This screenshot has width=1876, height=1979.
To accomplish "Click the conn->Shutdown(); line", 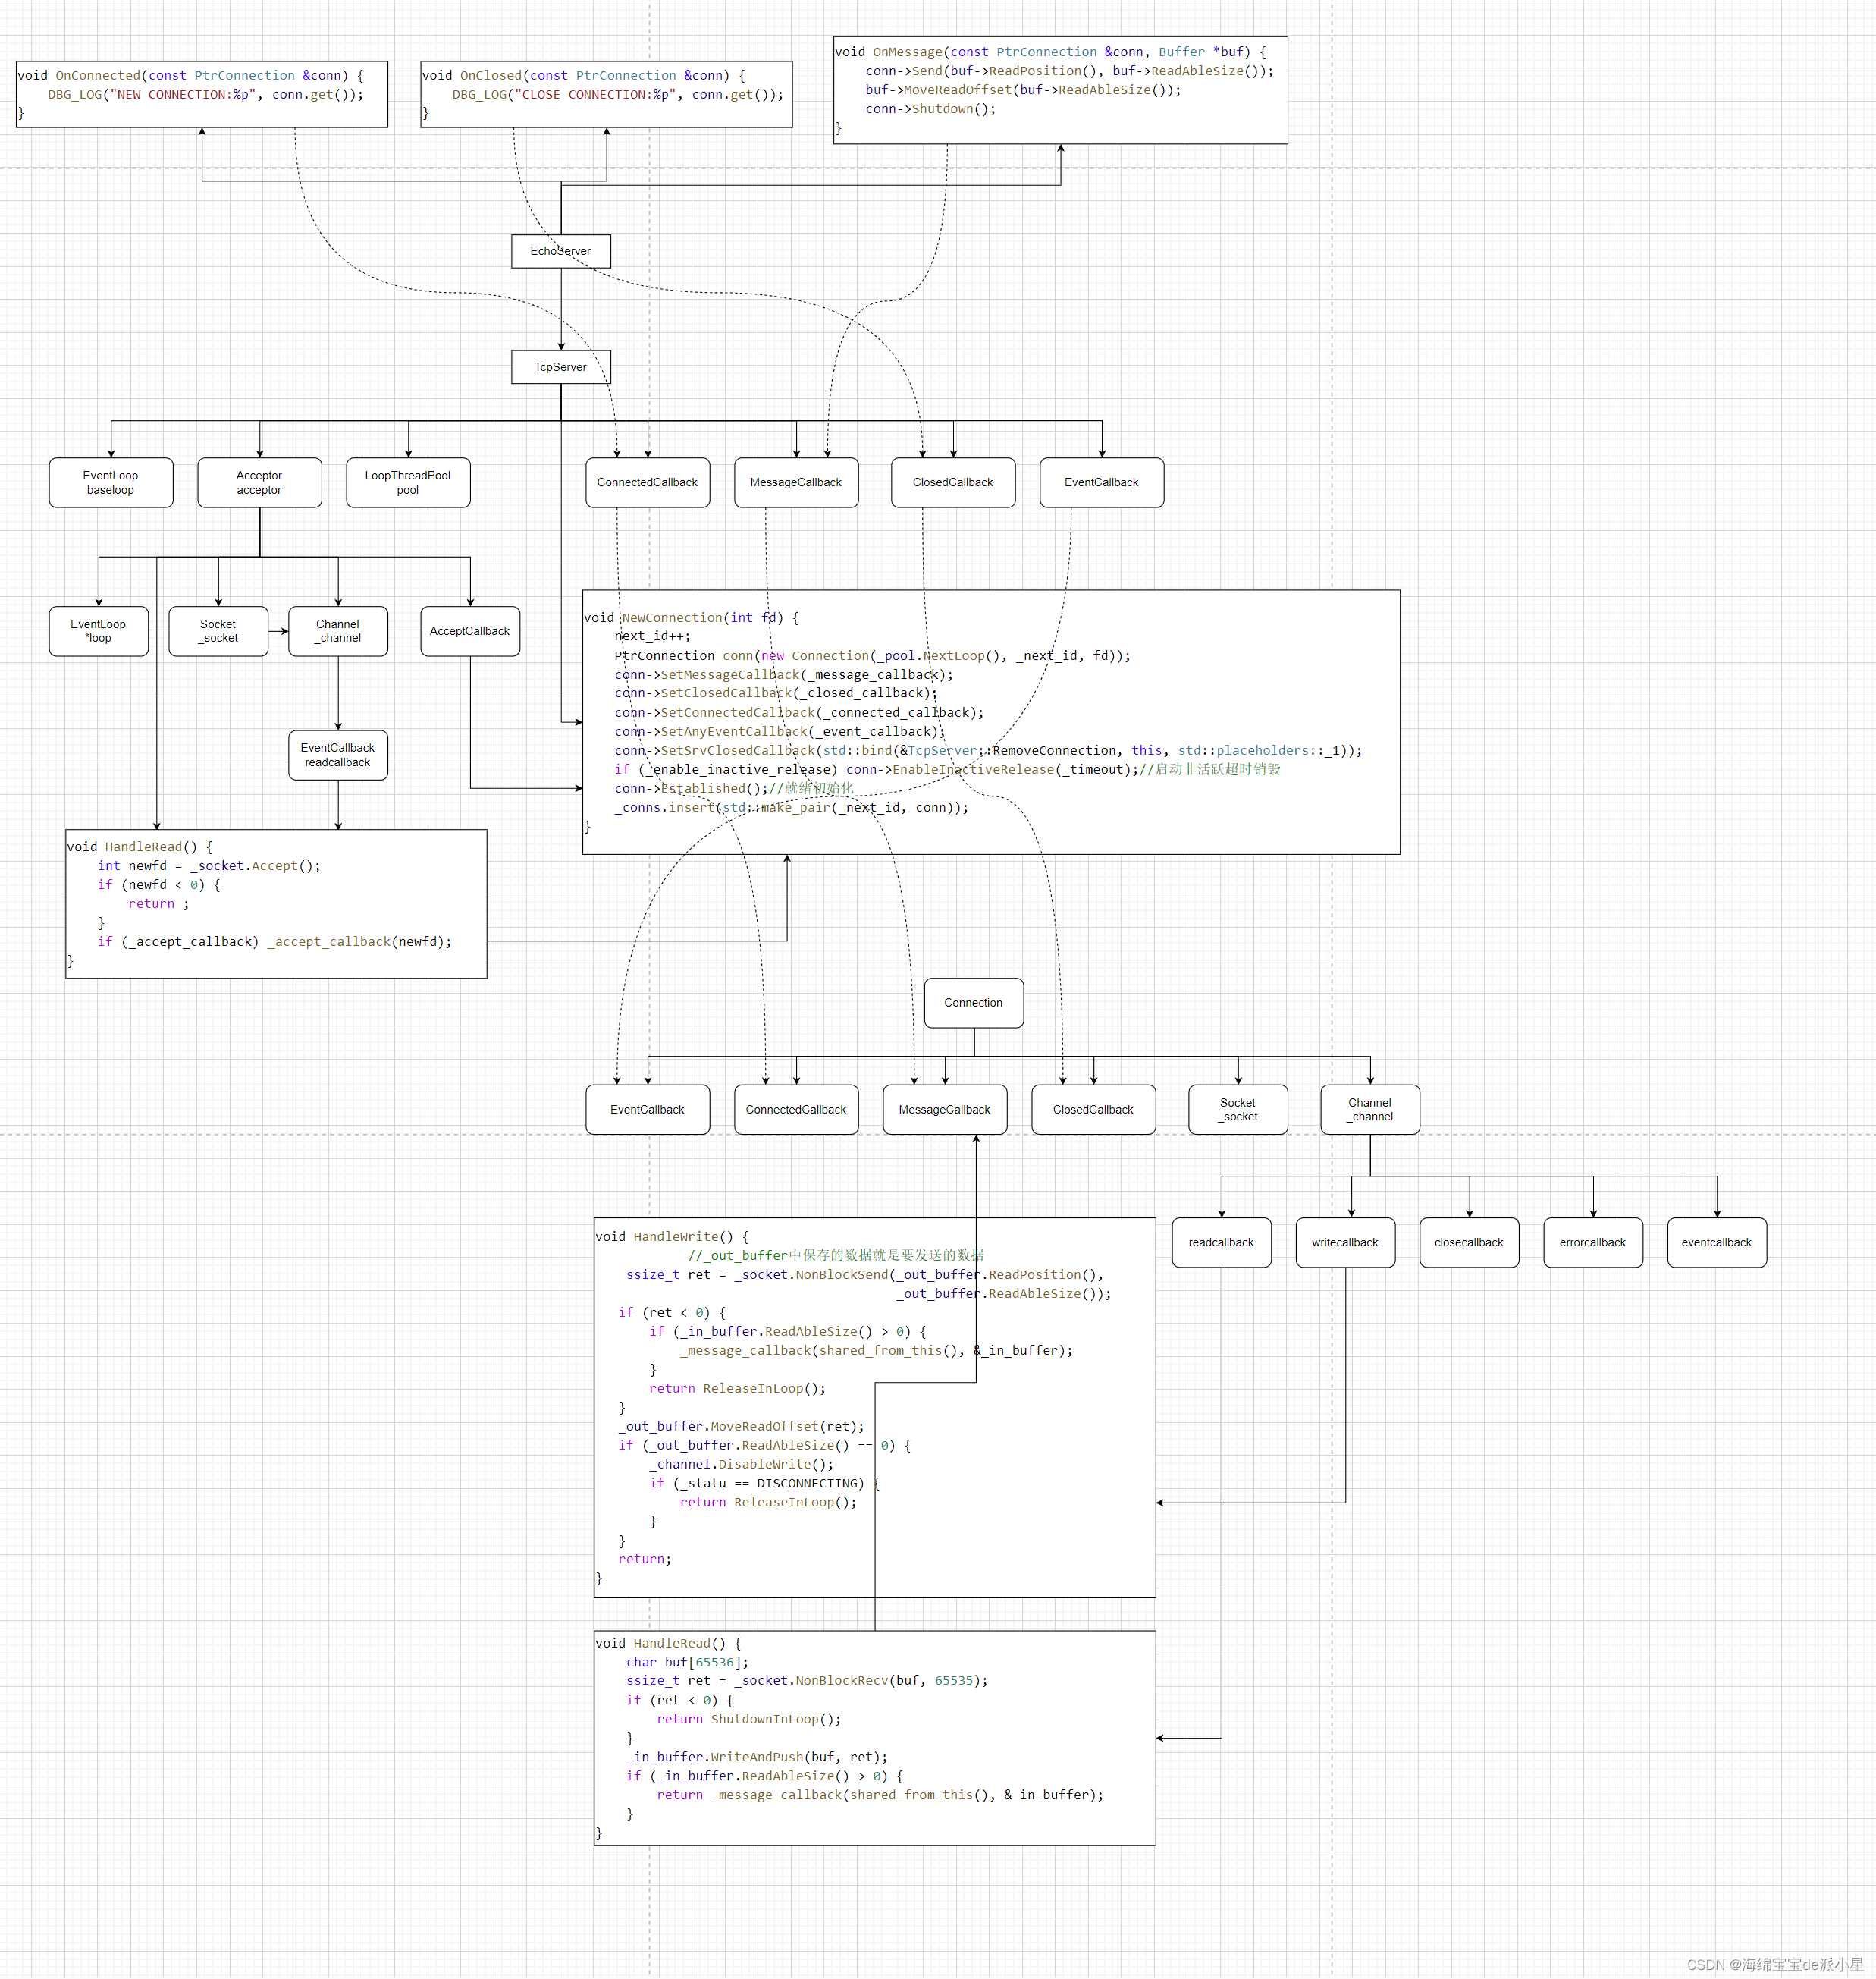I will (x=931, y=109).
